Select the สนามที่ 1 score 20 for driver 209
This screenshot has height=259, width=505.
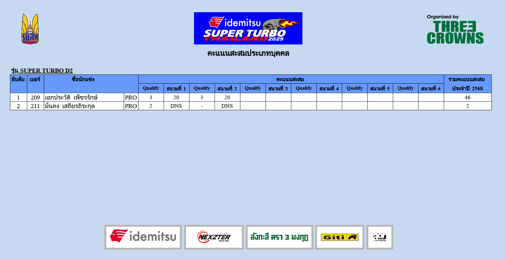176,97
